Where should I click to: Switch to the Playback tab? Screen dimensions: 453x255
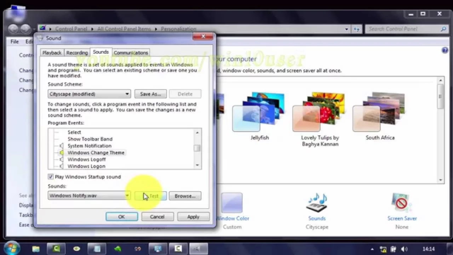52,52
